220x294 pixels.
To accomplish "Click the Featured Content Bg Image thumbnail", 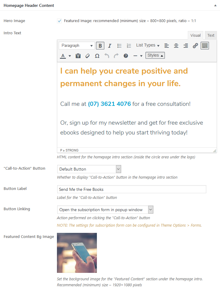I will coord(77,253).
